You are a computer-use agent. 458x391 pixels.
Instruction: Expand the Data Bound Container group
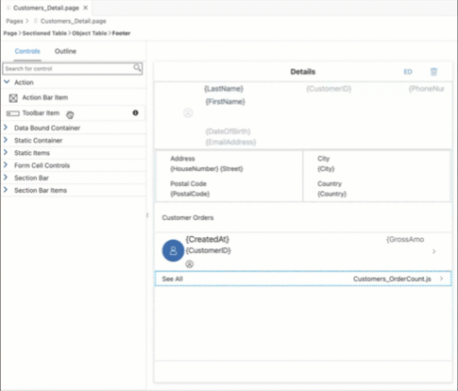[6, 127]
